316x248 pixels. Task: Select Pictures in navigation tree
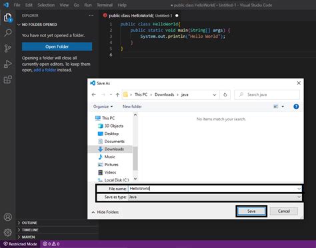[x=108, y=165]
